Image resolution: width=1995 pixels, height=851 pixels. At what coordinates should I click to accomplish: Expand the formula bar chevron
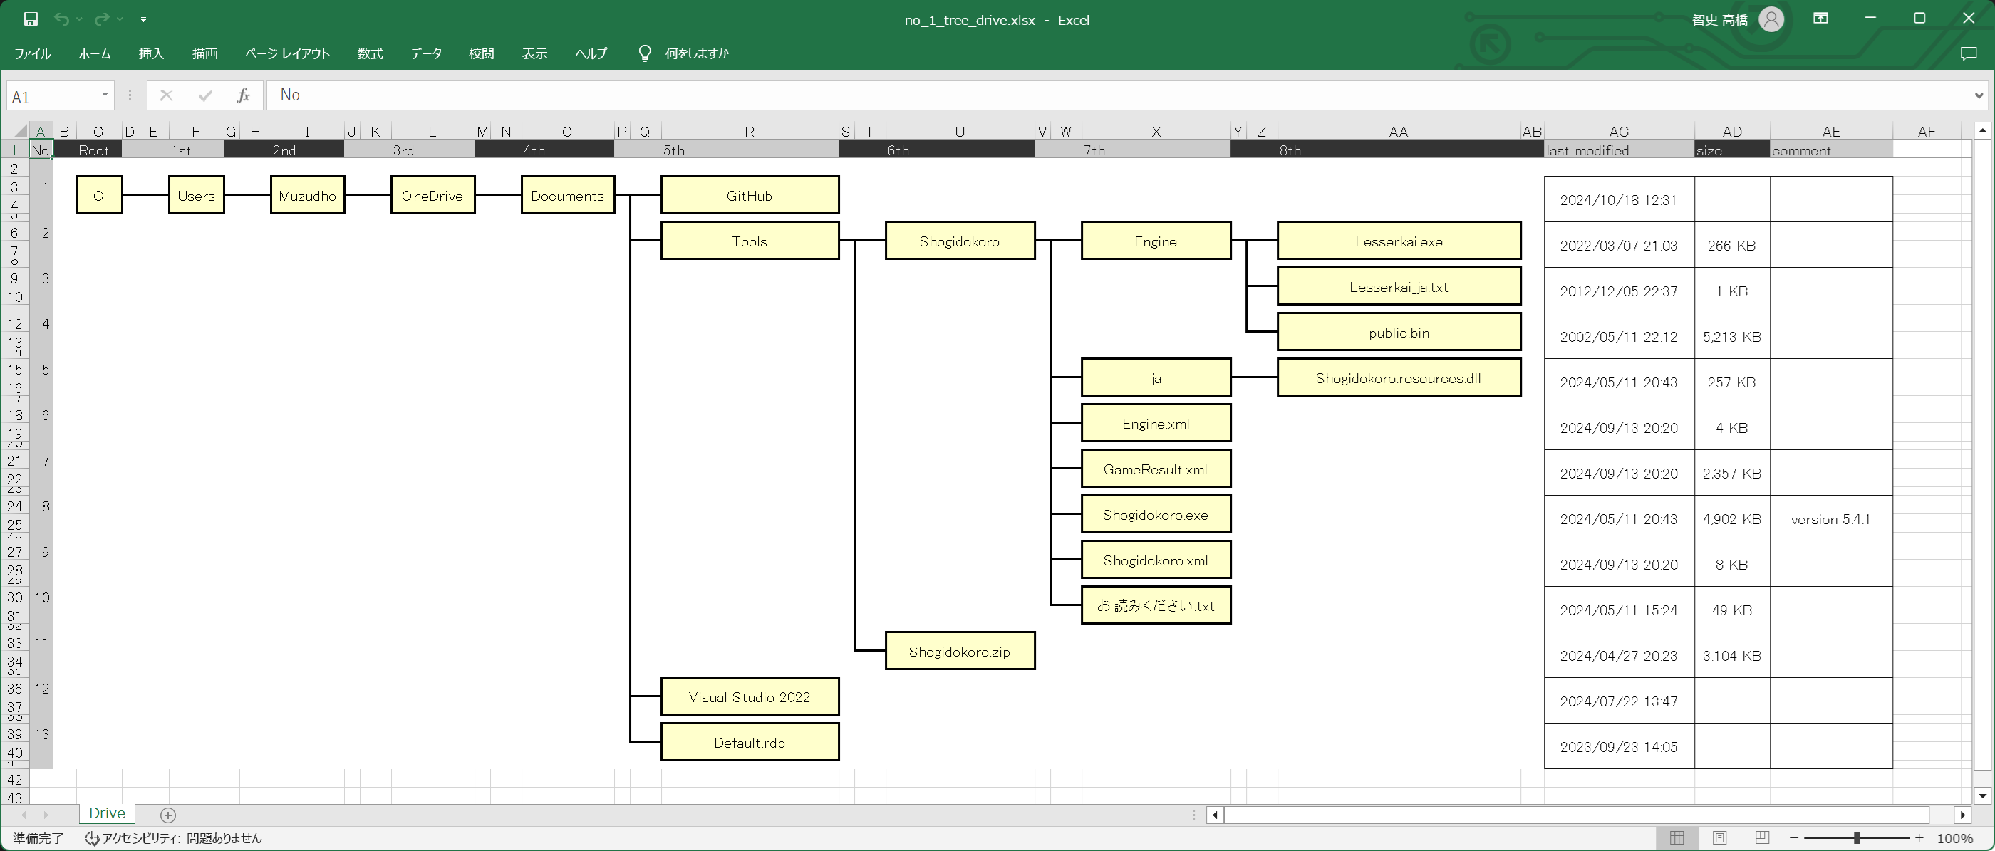click(x=1979, y=96)
